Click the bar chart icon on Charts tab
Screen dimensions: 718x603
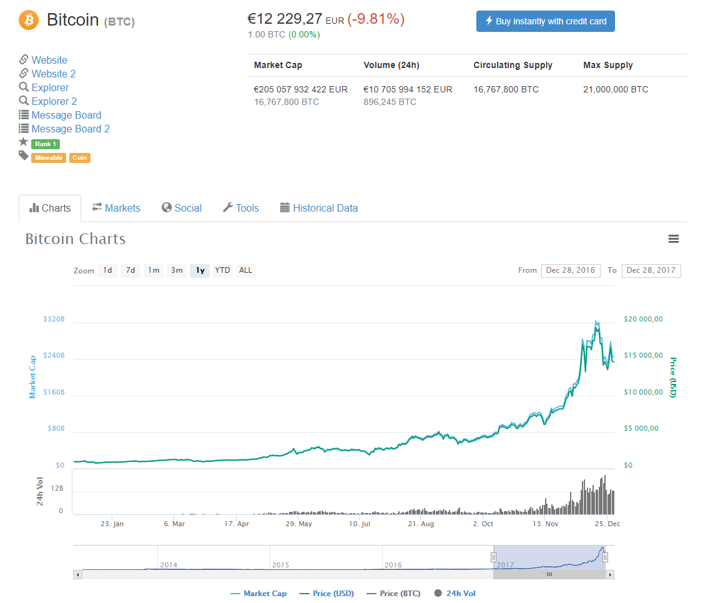coord(34,208)
